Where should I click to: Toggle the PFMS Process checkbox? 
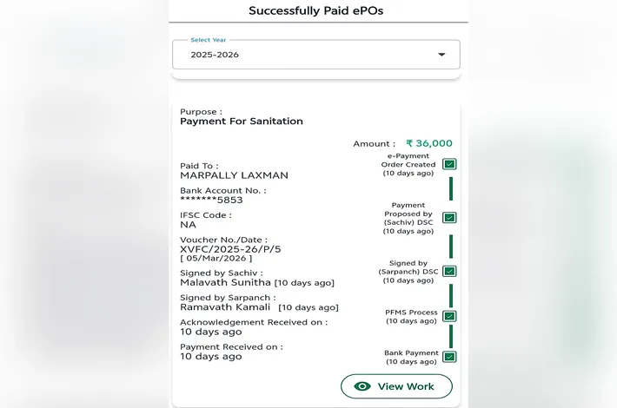[x=449, y=316]
